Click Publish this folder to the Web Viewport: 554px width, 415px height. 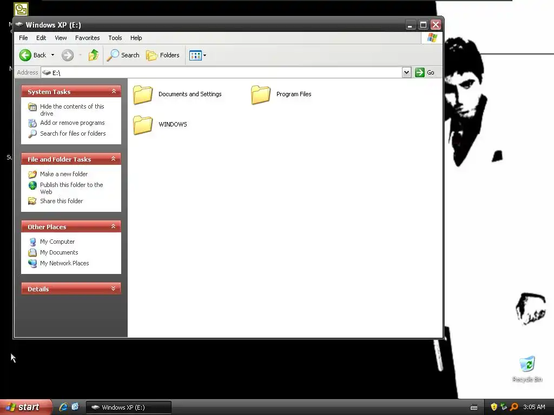coord(71,188)
